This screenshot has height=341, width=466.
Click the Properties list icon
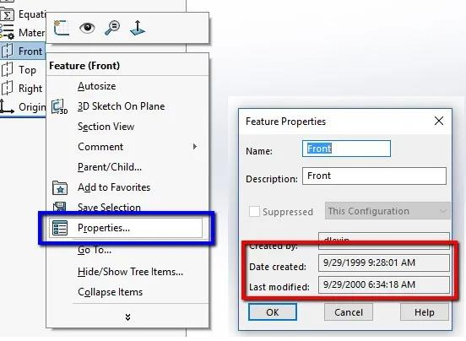click(60, 228)
